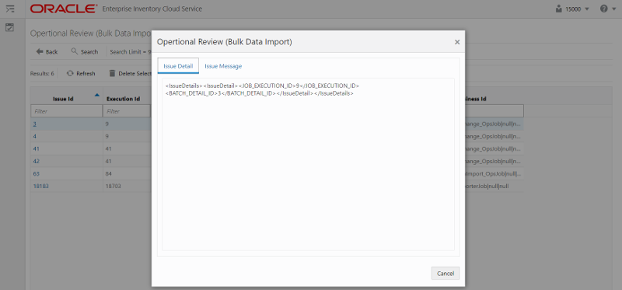Click Execution Id filter field

click(x=127, y=111)
